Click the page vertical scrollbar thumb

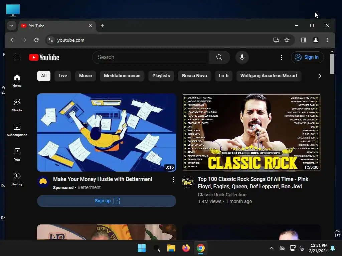click(332, 64)
